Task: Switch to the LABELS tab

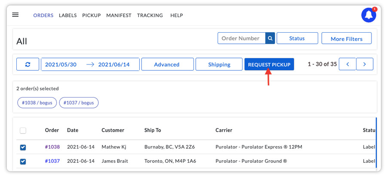Action: (x=68, y=15)
